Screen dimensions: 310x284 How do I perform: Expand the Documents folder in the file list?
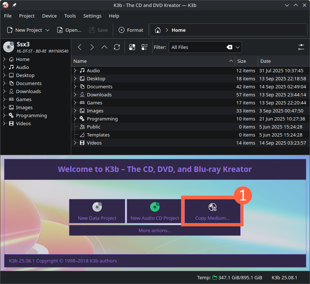[76, 87]
